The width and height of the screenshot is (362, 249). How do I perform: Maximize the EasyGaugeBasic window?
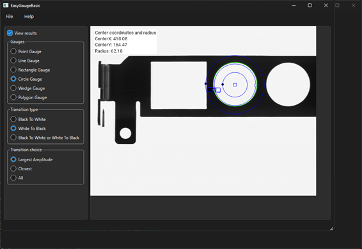pos(310,5)
